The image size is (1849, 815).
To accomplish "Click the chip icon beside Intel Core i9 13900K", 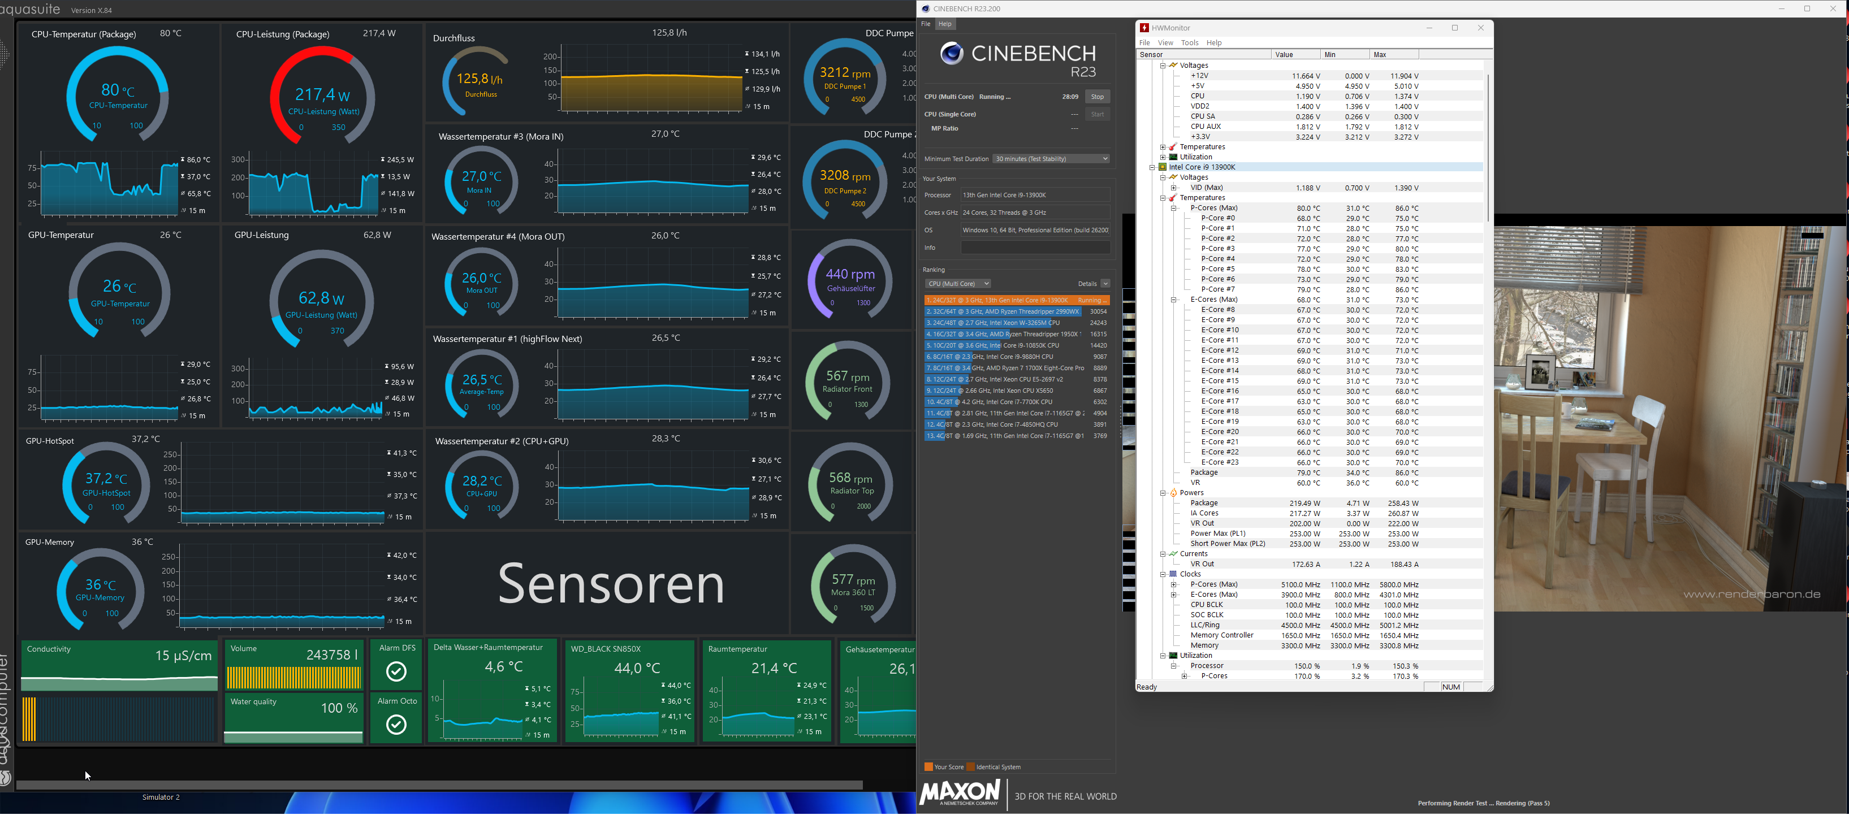I will [x=1163, y=167].
